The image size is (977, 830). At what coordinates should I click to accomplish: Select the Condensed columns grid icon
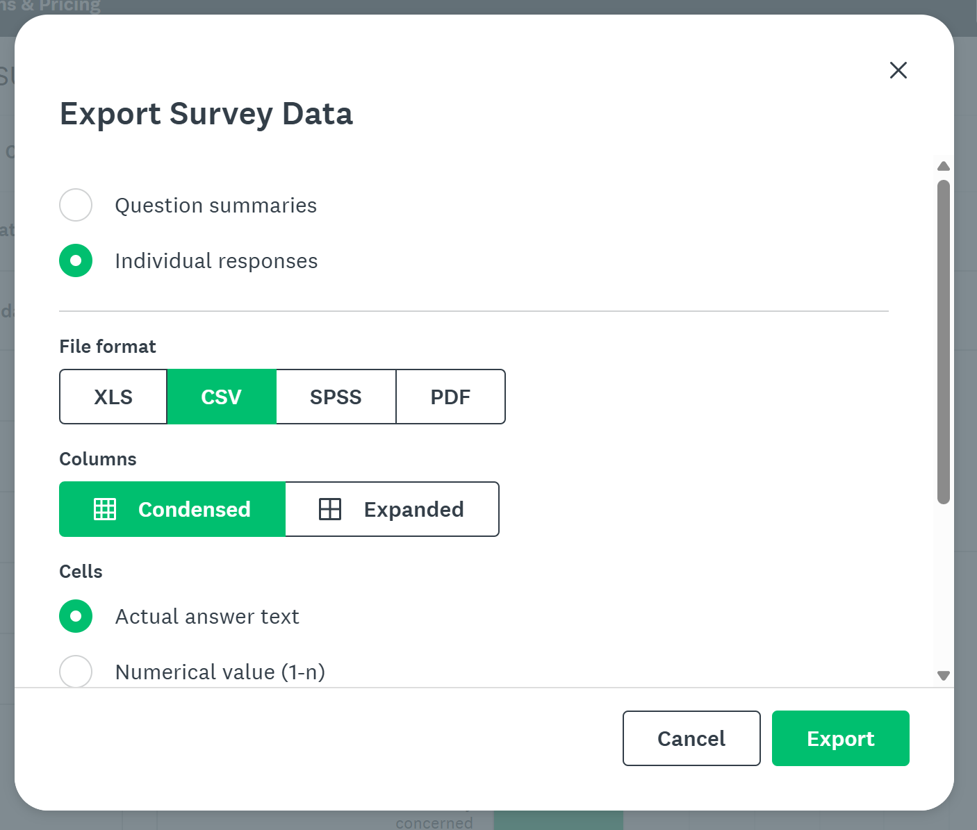[105, 509]
